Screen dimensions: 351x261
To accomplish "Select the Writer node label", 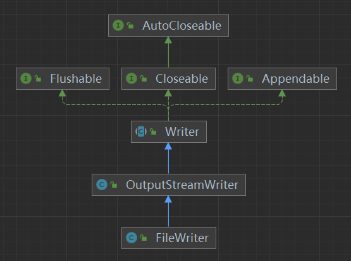I will tap(182, 131).
